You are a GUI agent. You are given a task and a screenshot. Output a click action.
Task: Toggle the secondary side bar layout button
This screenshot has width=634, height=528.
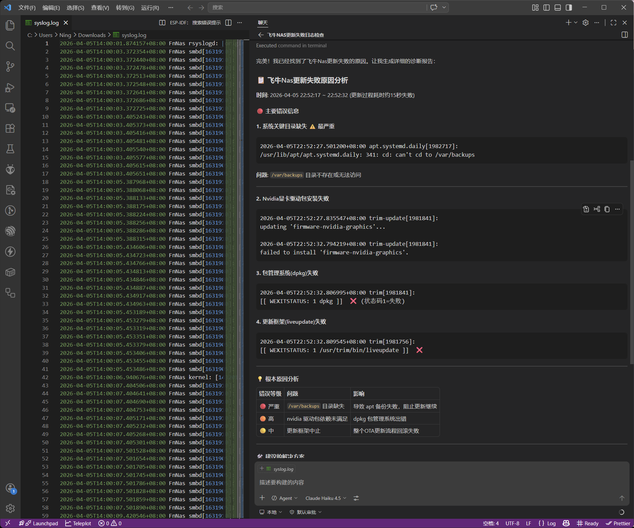[569, 8]
